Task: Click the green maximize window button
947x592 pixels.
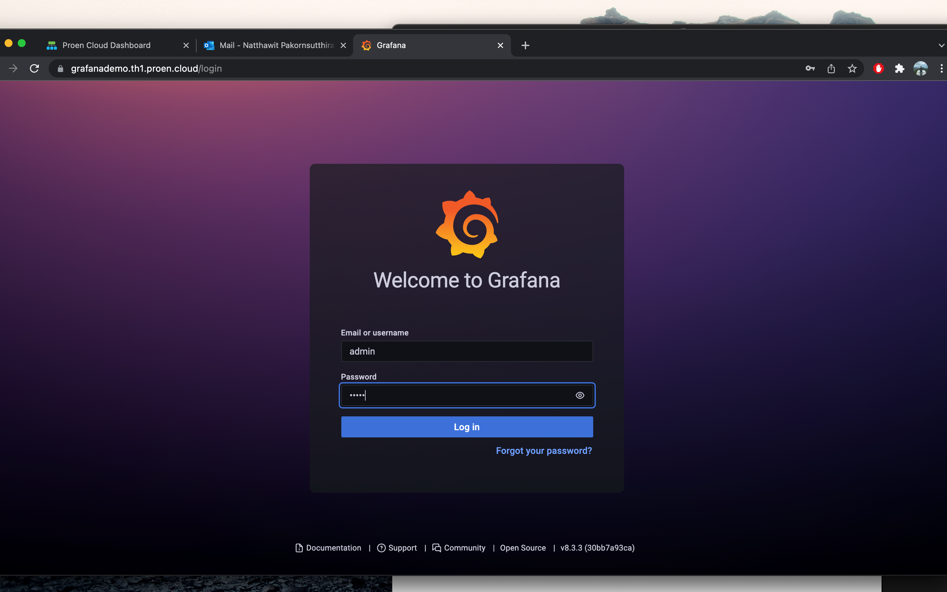Action: [x=22, y=43]
